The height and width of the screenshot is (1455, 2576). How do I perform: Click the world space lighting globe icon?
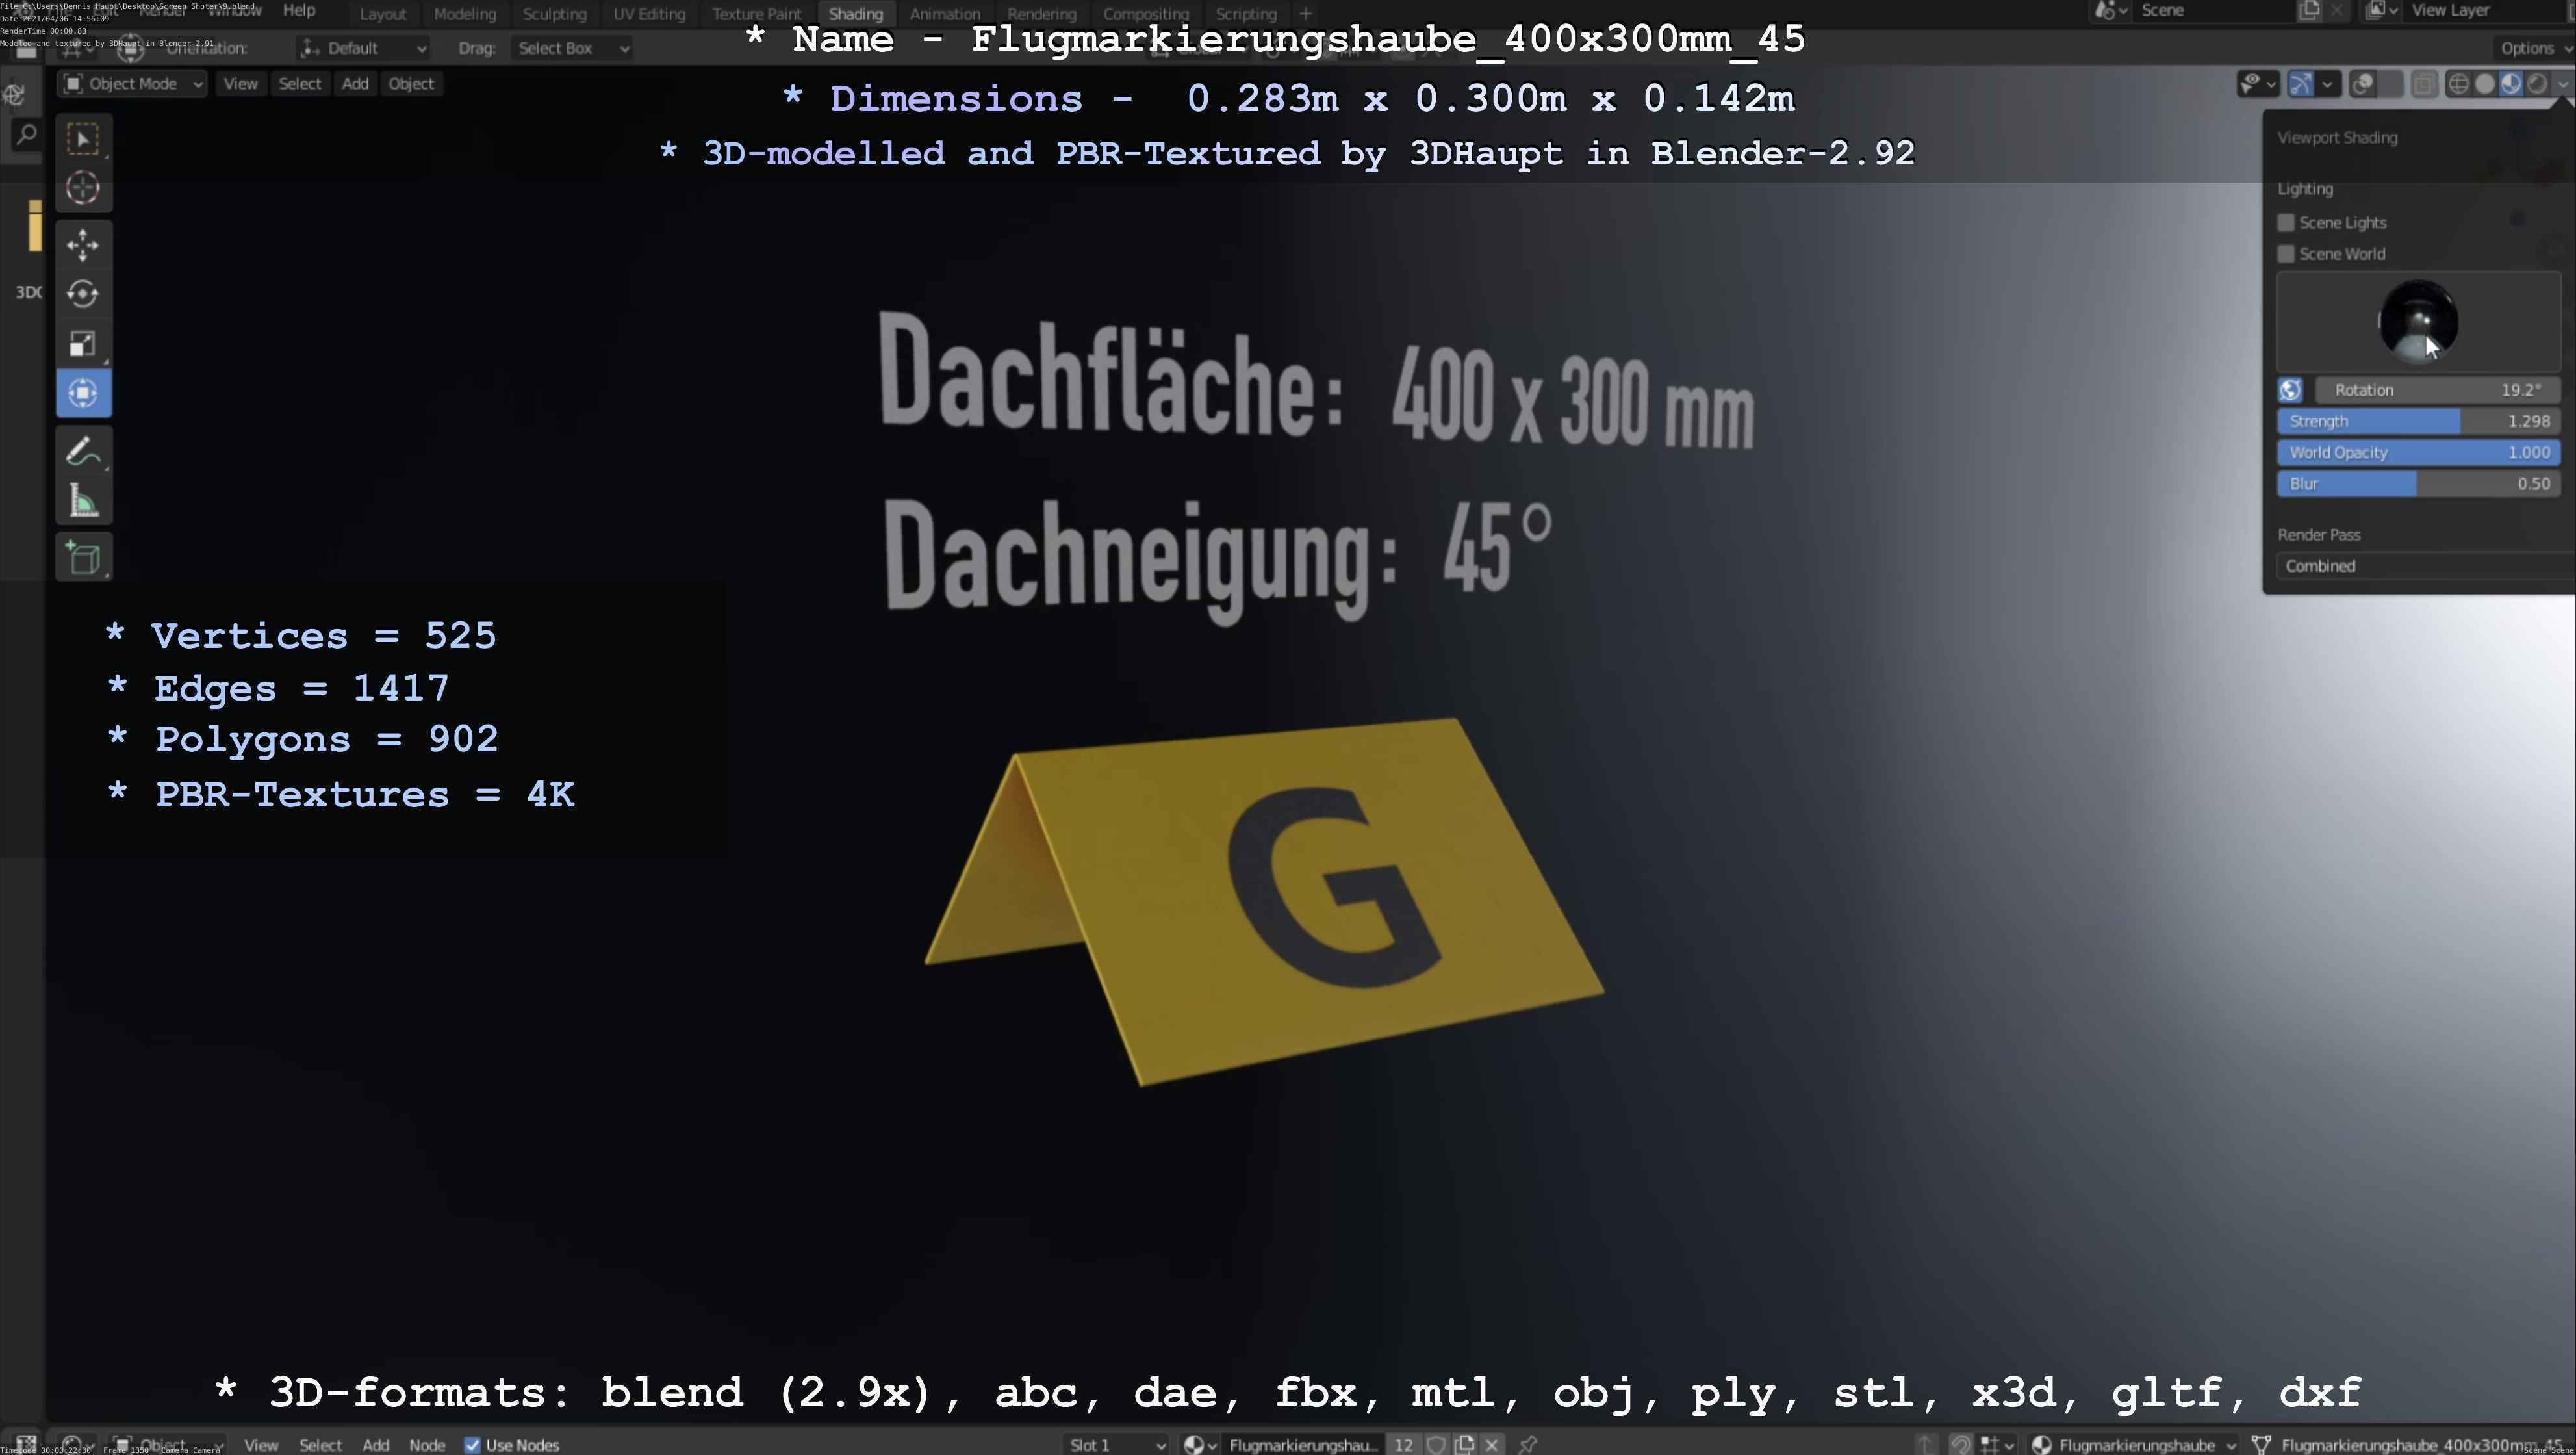click(2291, 390)
